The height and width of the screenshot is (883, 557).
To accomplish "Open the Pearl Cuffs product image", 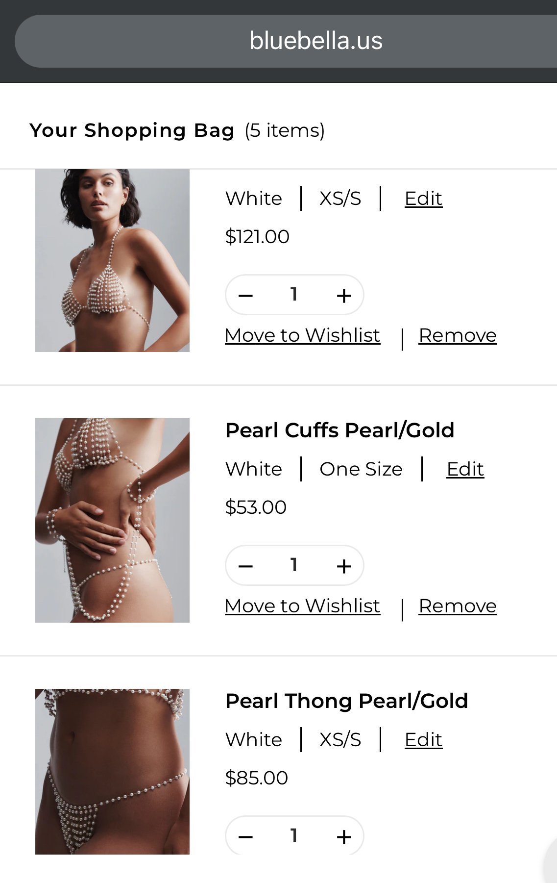I will tap(112, 520).
